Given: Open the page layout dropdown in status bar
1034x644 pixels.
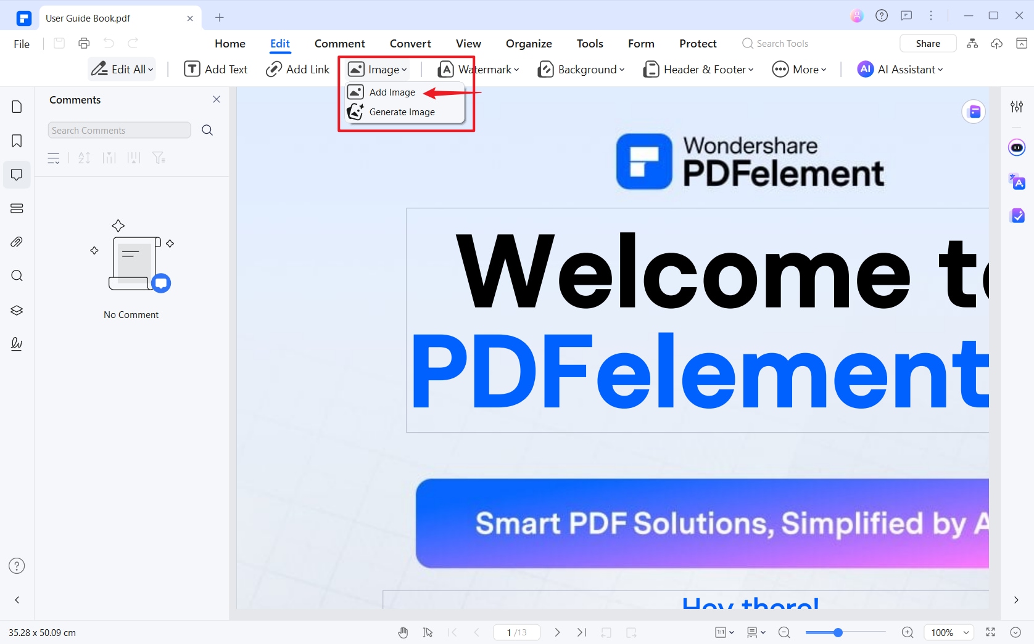Looking at the screenshot, I should tap(756, 632).
